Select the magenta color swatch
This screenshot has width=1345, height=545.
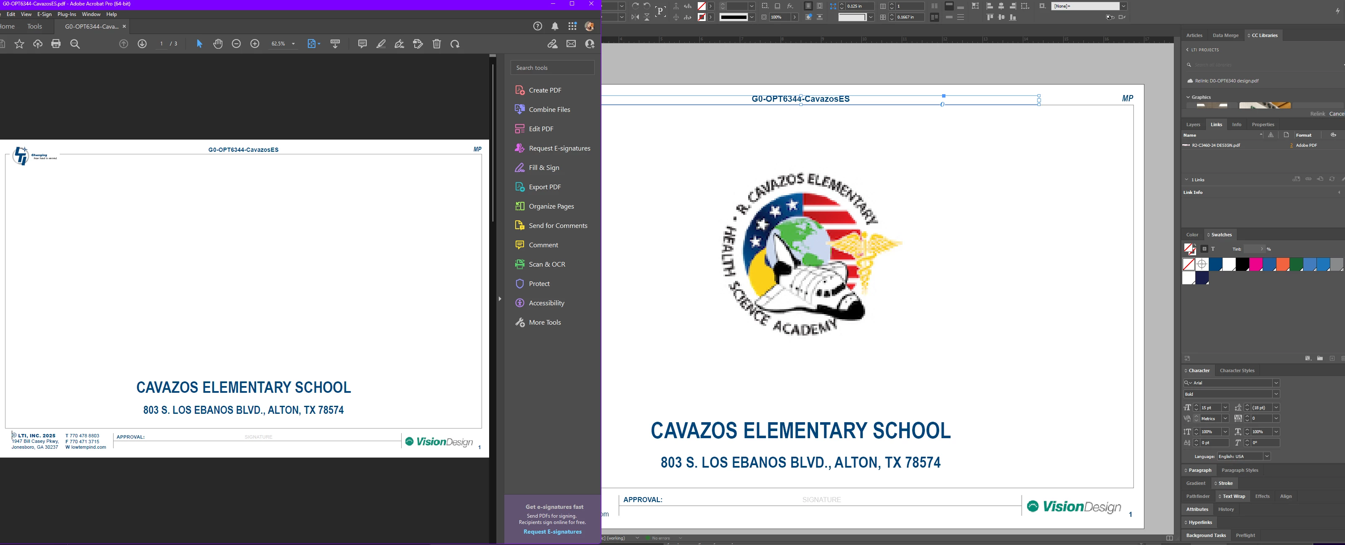click(x=1255, y=265)
